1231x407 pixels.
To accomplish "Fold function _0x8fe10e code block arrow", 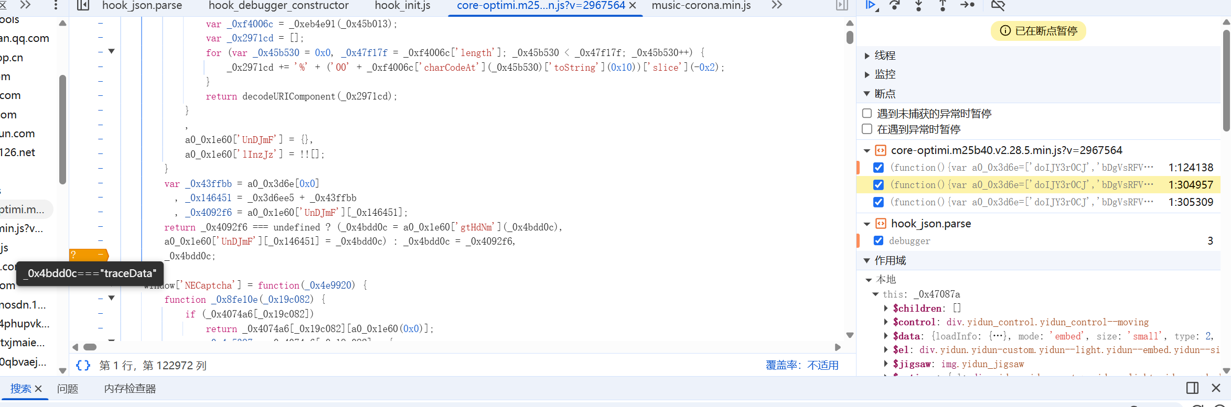I will (111, 298).
